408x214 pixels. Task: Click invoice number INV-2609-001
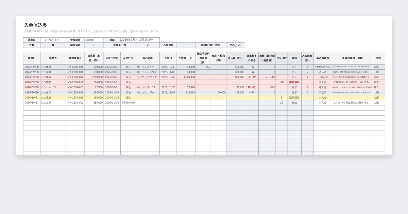(75, 67)
